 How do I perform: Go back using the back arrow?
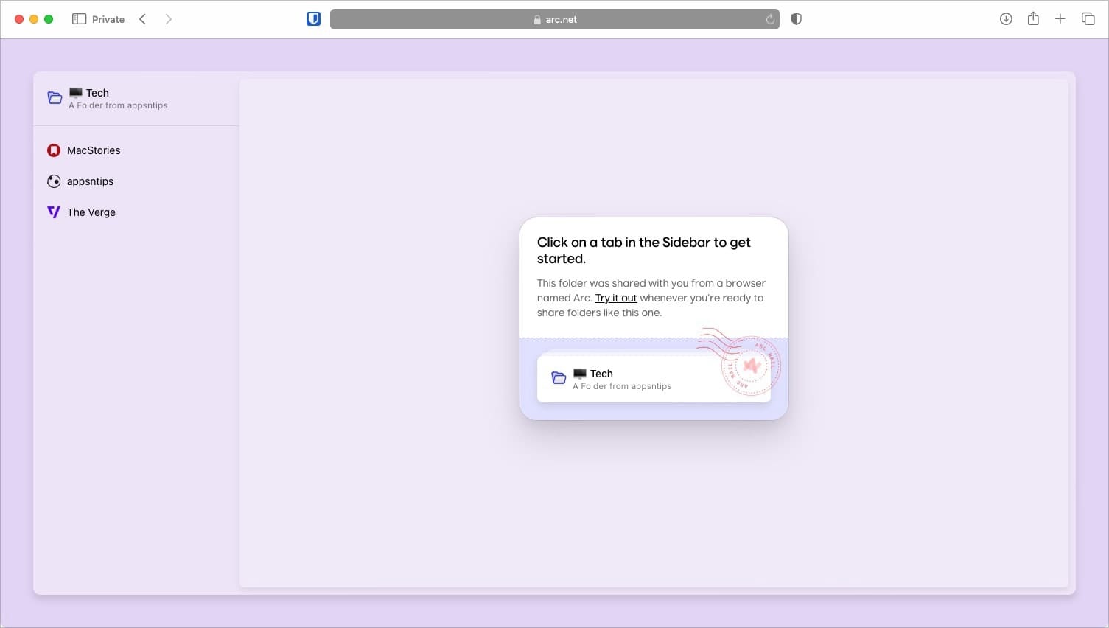[x=142, y=18]
